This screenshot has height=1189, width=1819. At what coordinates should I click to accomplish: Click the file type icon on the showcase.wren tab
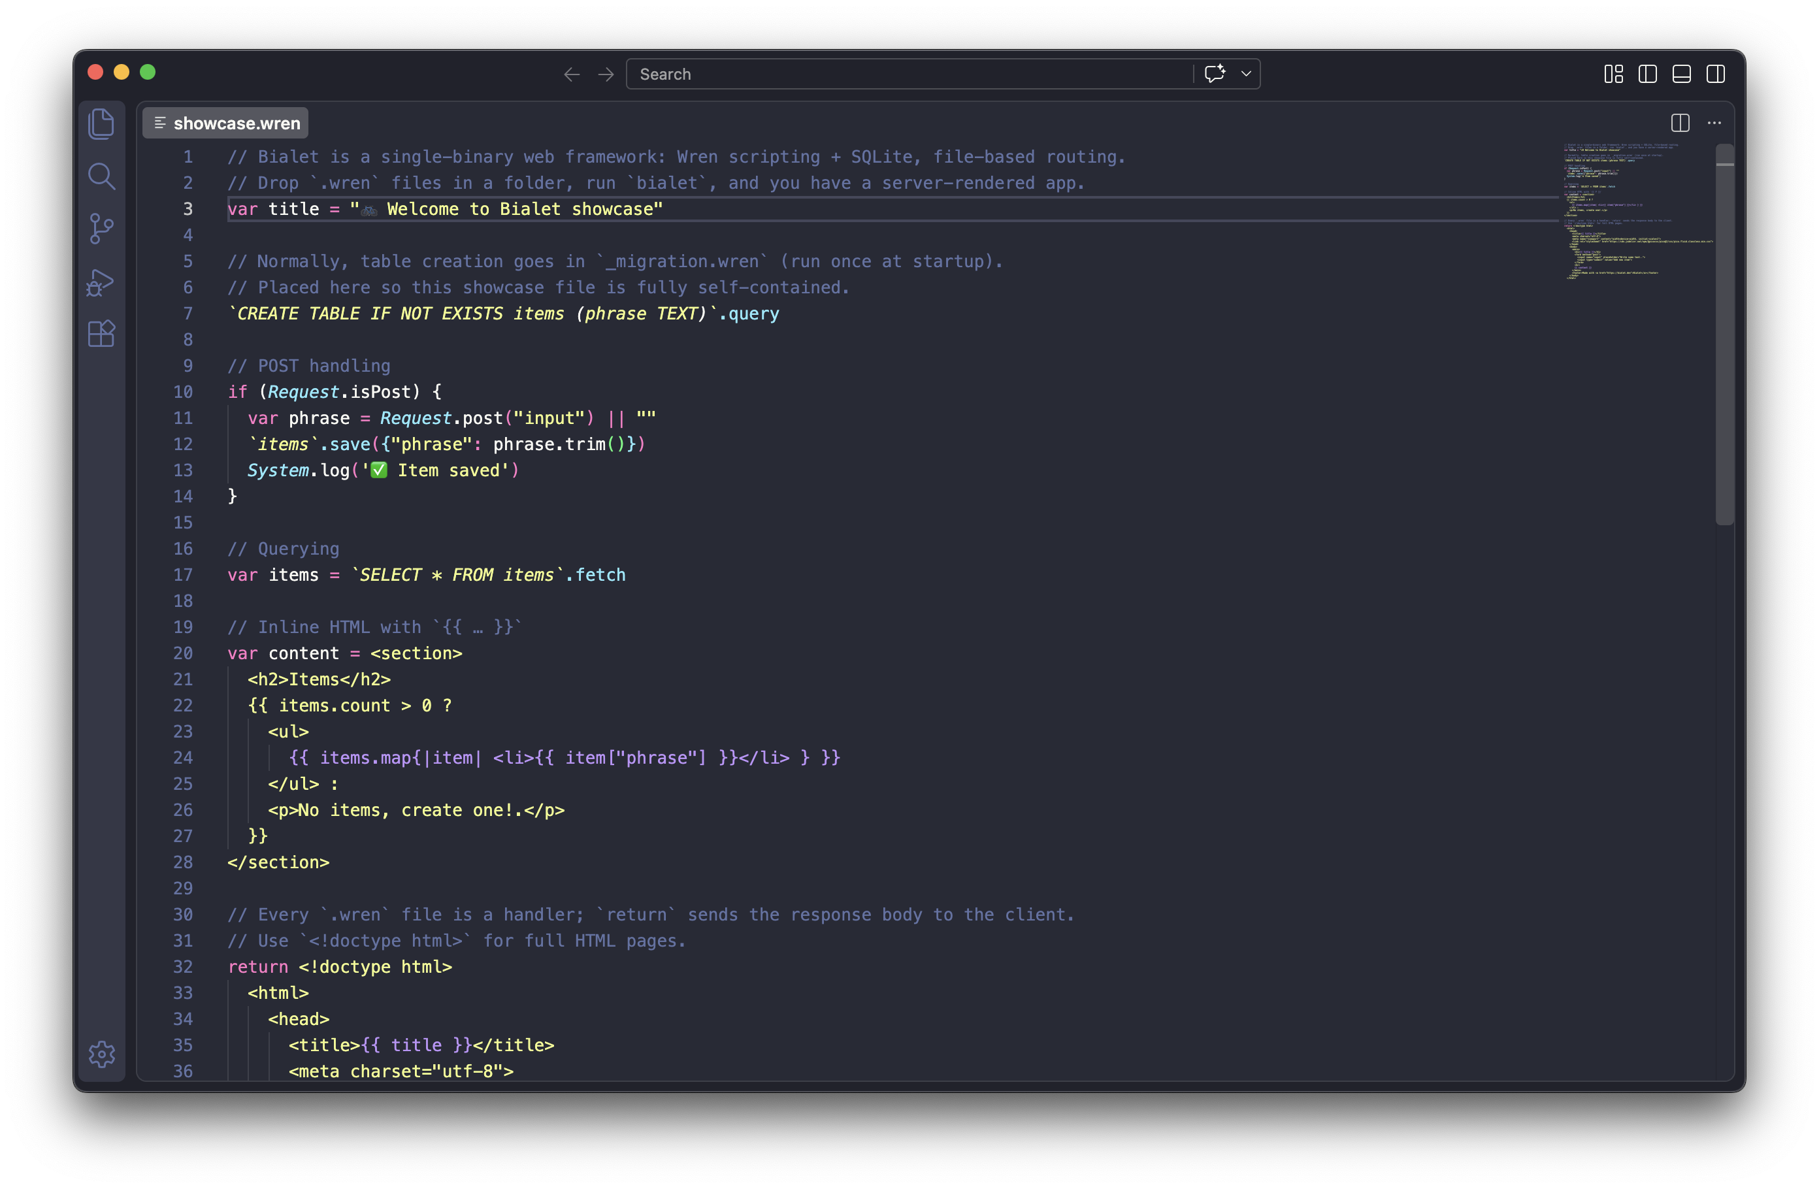[x=159, y=123]
